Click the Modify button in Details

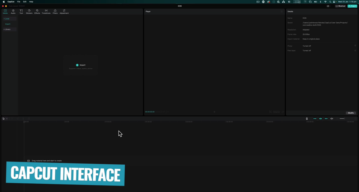(x=351, y=113)
